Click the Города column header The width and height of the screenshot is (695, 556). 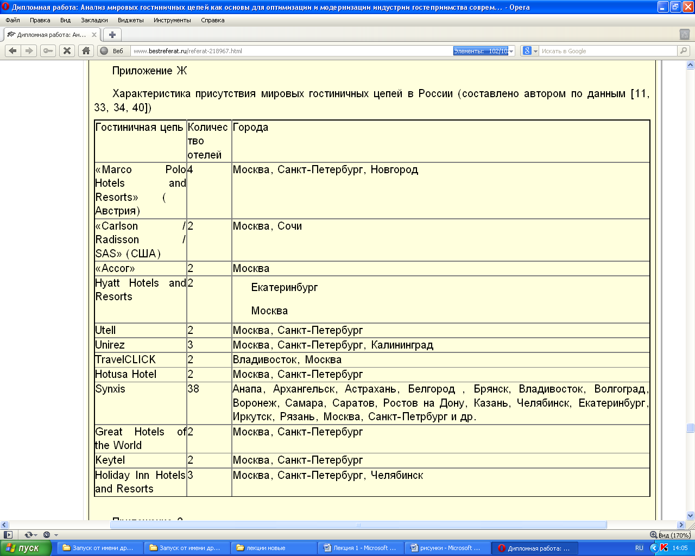tap(440, 141)
